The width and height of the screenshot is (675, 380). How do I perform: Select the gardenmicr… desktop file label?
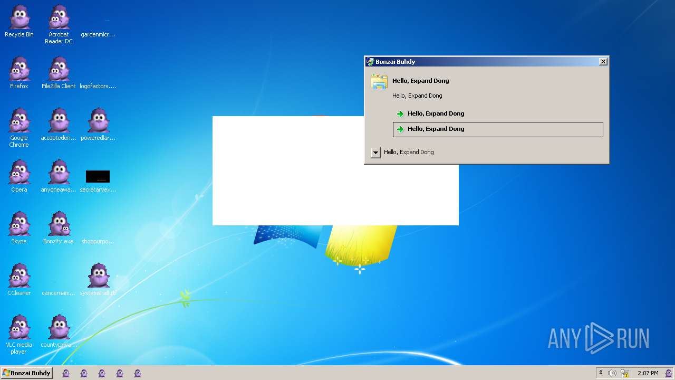98,35
